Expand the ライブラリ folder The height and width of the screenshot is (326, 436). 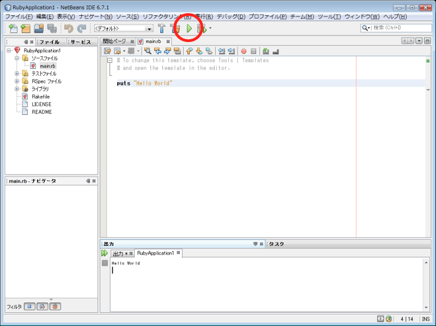[x=17, y=89]
